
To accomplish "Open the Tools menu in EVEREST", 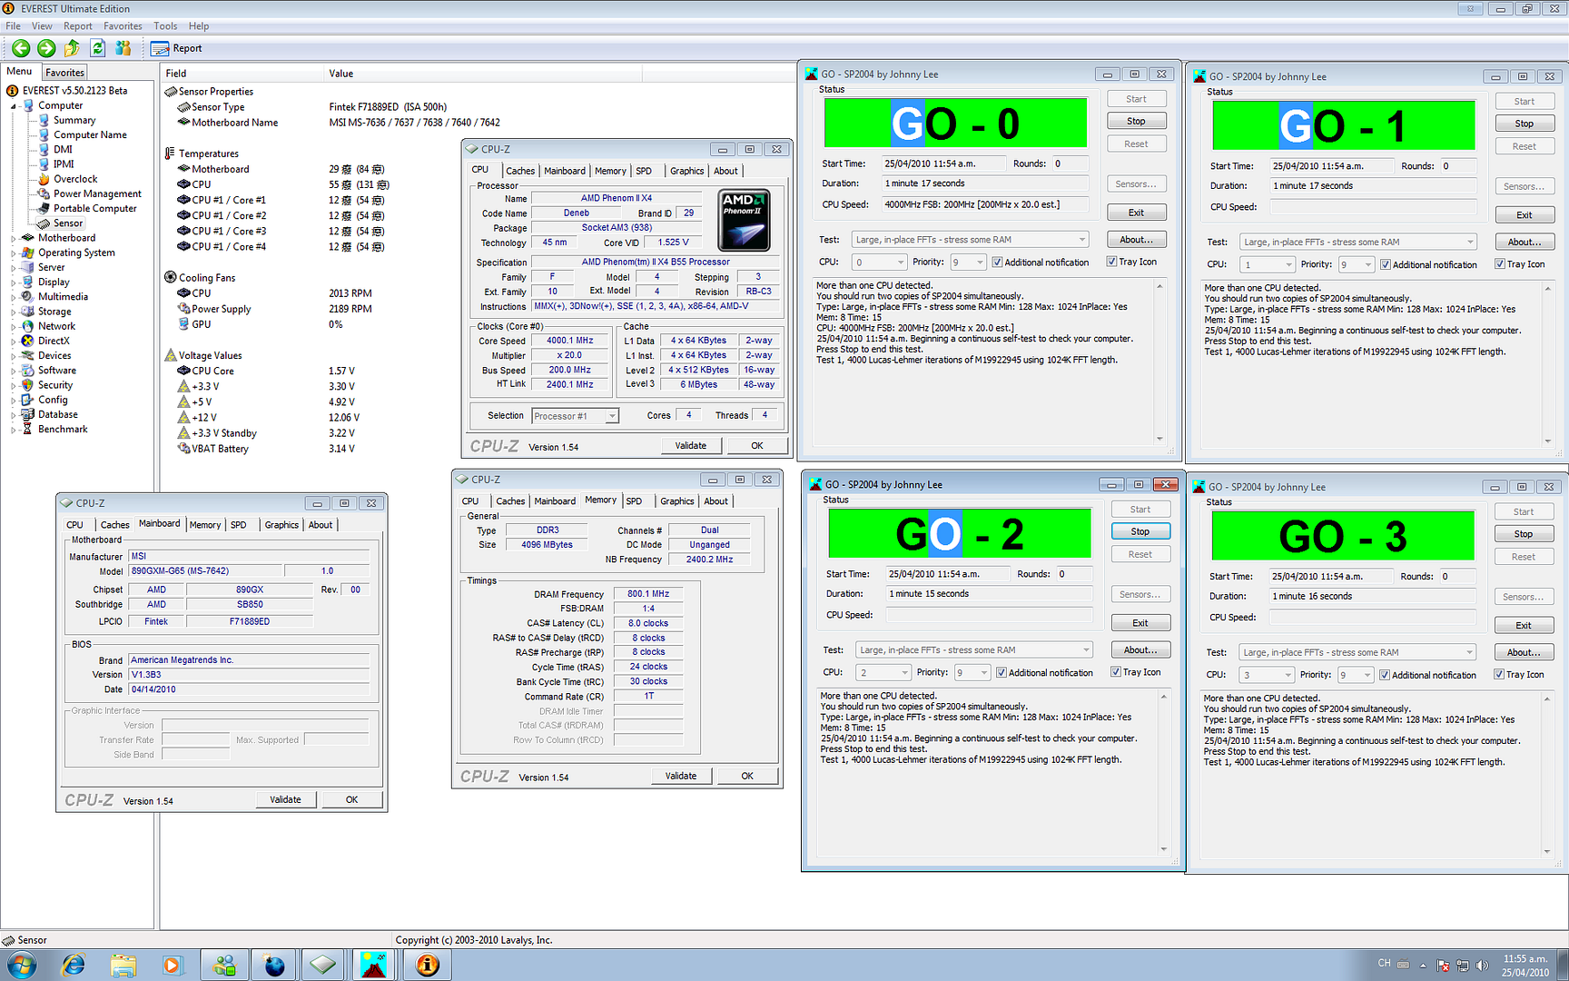I will 165,26.
